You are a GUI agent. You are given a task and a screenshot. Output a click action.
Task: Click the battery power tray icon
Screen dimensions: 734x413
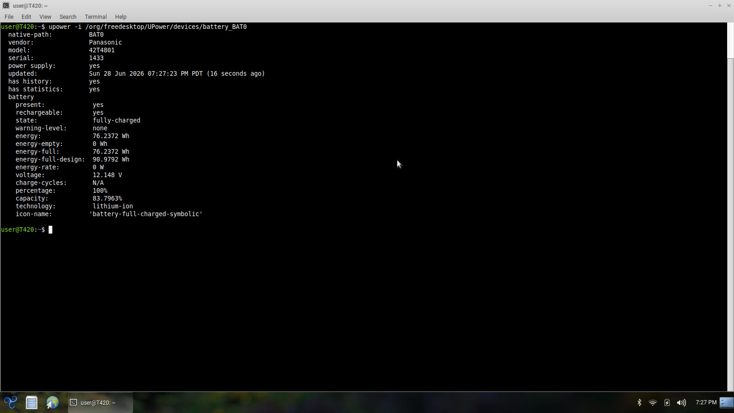[667, 402]
